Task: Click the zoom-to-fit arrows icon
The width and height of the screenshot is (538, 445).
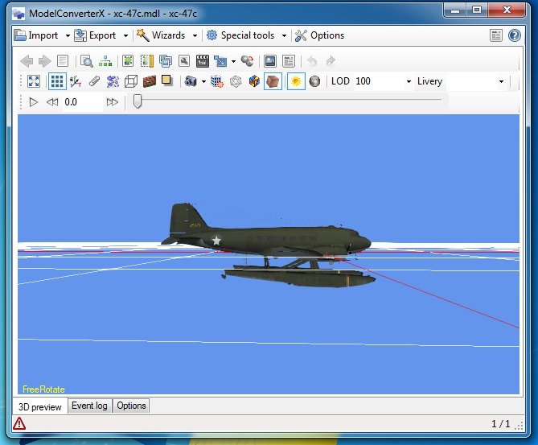Action: (34, 81)
